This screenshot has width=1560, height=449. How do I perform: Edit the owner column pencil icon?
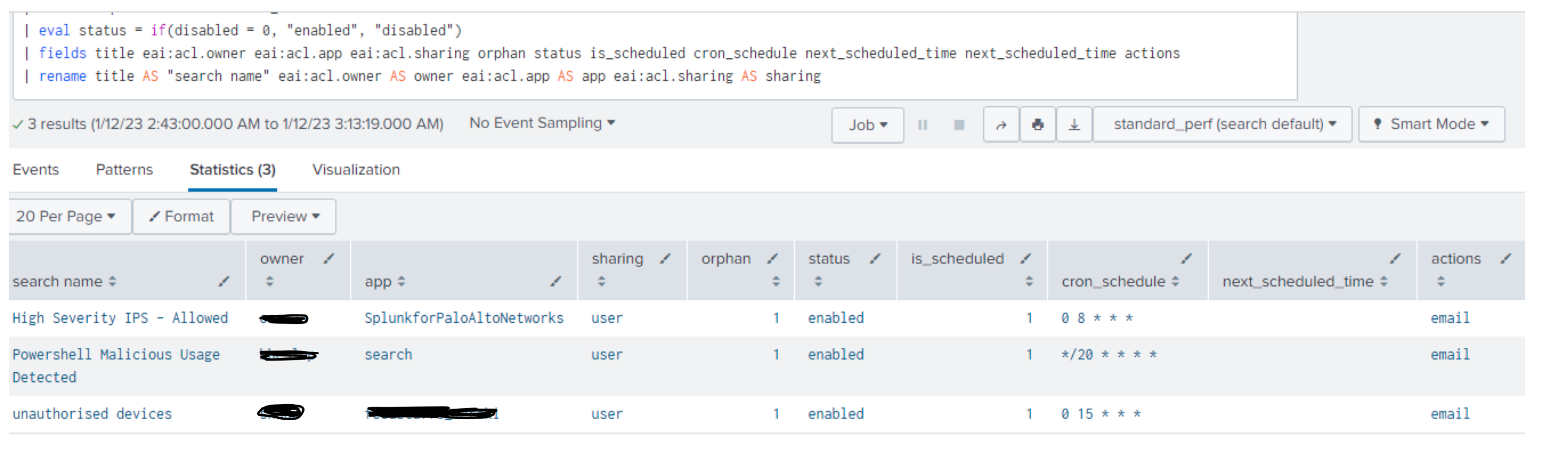coord(329,259)
